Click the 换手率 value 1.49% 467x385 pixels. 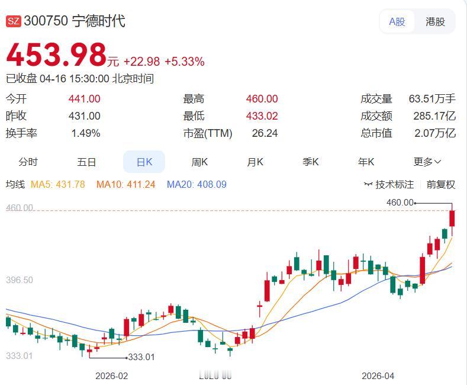(x=86, y=133)
